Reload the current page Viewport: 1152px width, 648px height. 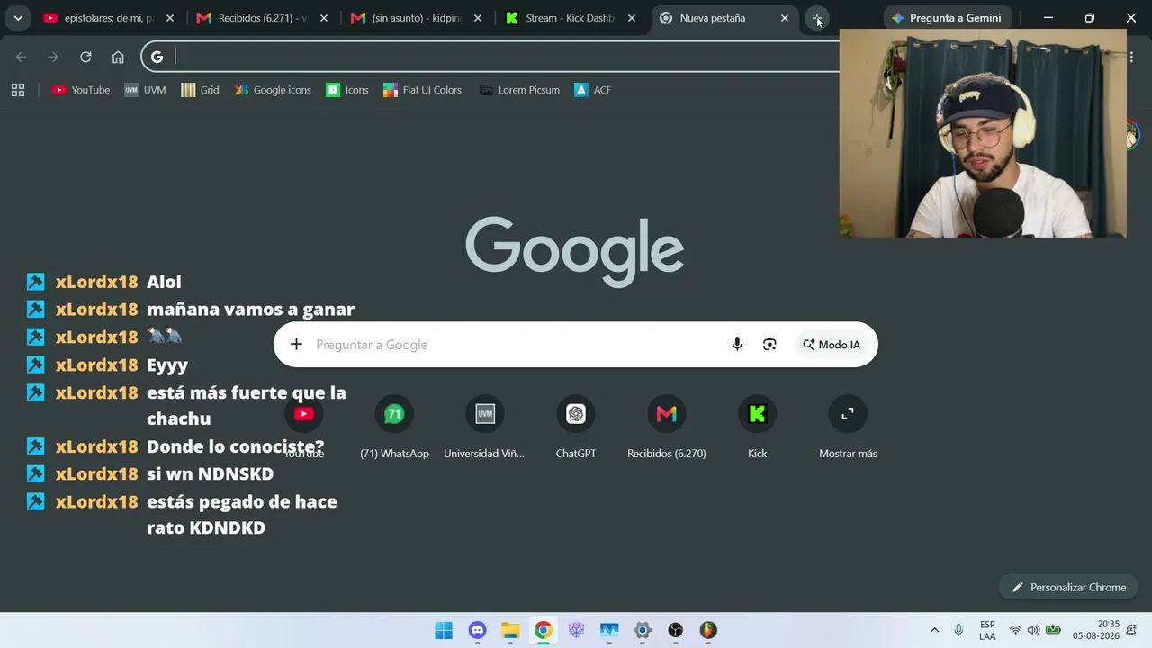click(85, 58)
